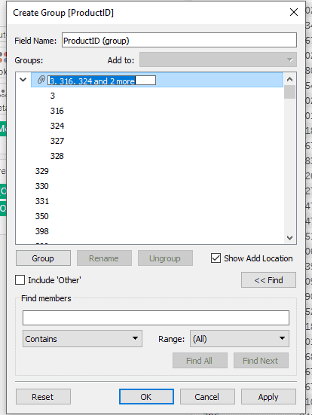This screenshot has width=312, height=415.
Task: Select member 316 in the group
Action: [x=57, y=111]
